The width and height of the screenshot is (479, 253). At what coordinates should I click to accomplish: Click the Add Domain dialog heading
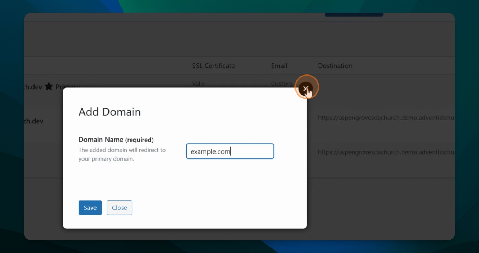click(110, 112)
